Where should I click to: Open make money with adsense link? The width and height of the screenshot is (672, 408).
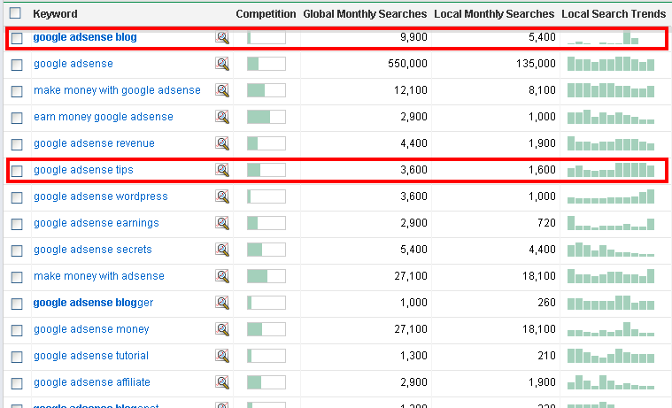[x=99, y=276]
